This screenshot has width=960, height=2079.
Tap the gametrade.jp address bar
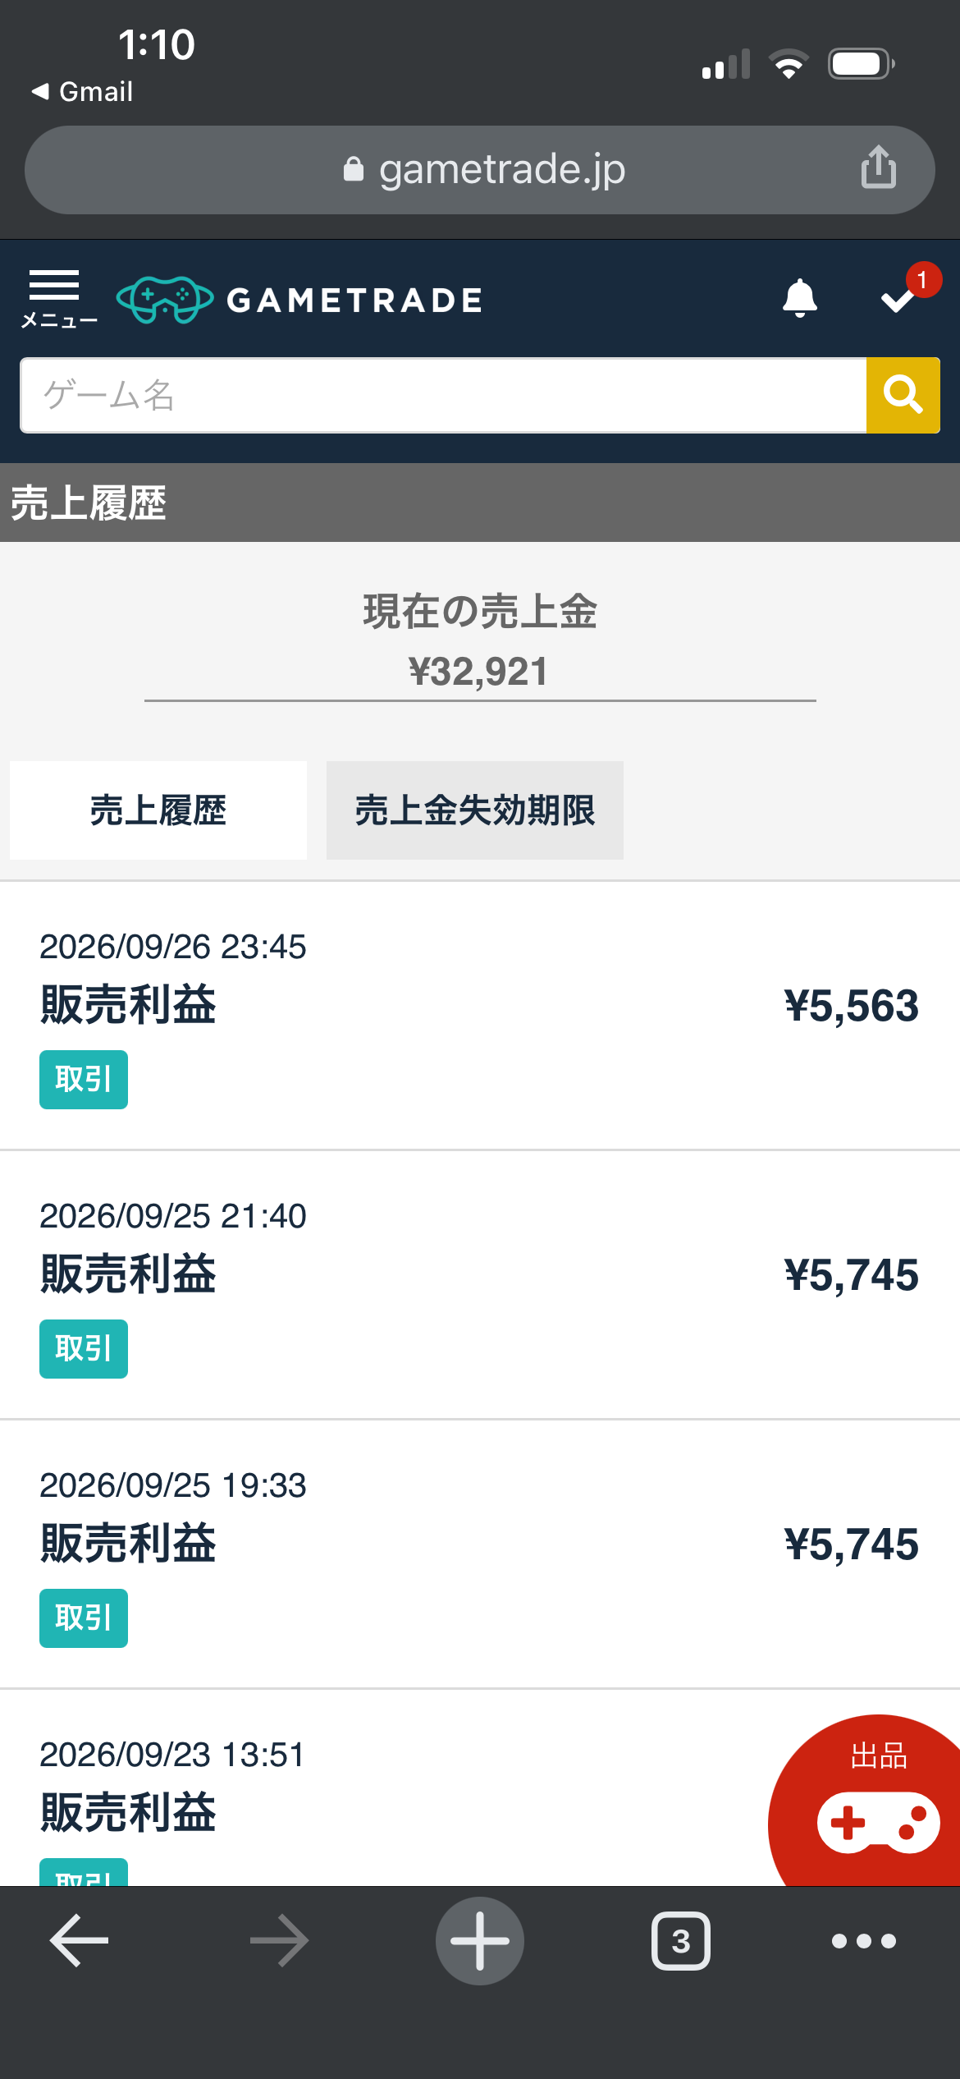(x=480, y=170)
